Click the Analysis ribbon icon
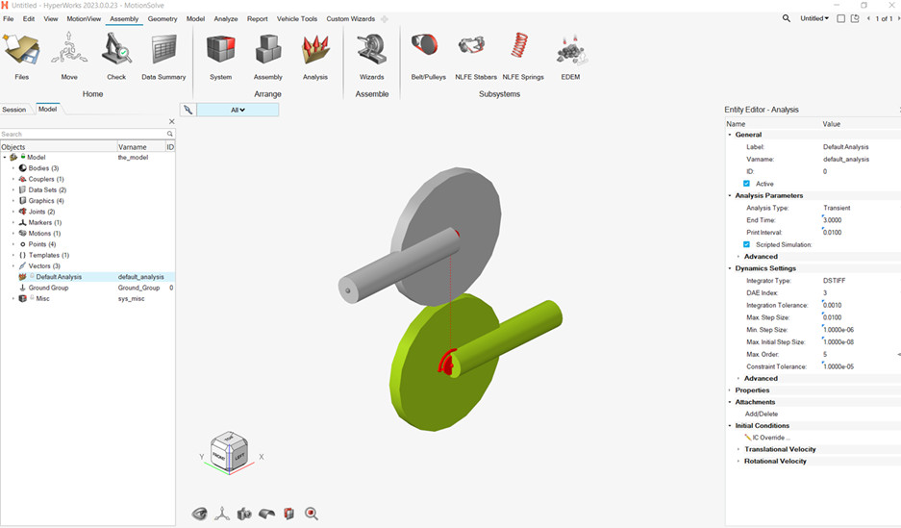901x528 pixels. (x=315, y=49)
